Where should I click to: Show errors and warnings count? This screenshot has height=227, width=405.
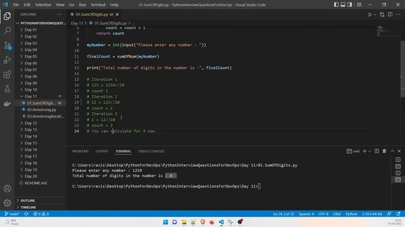coord(41,214)
